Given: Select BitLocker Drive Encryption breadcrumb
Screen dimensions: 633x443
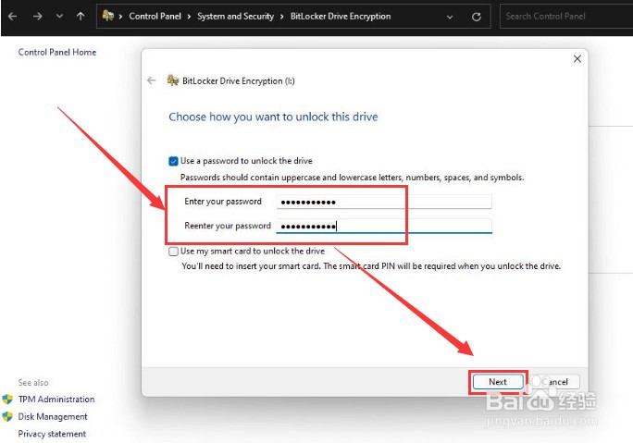Looking at the screenshot, I should point(341,17).
